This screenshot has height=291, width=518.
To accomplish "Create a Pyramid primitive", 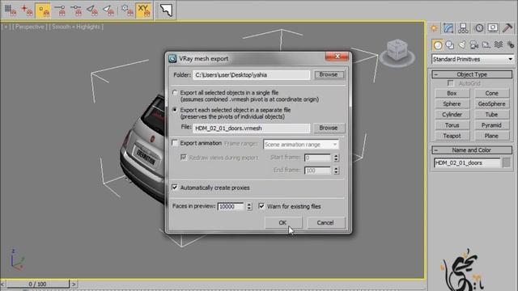I will (491, 125).
